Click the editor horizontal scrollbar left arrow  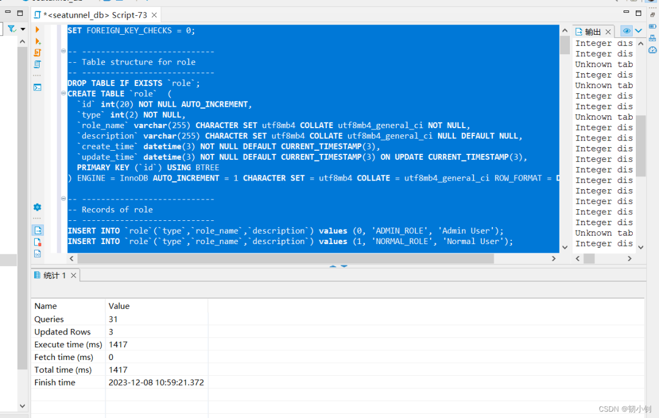71,258
